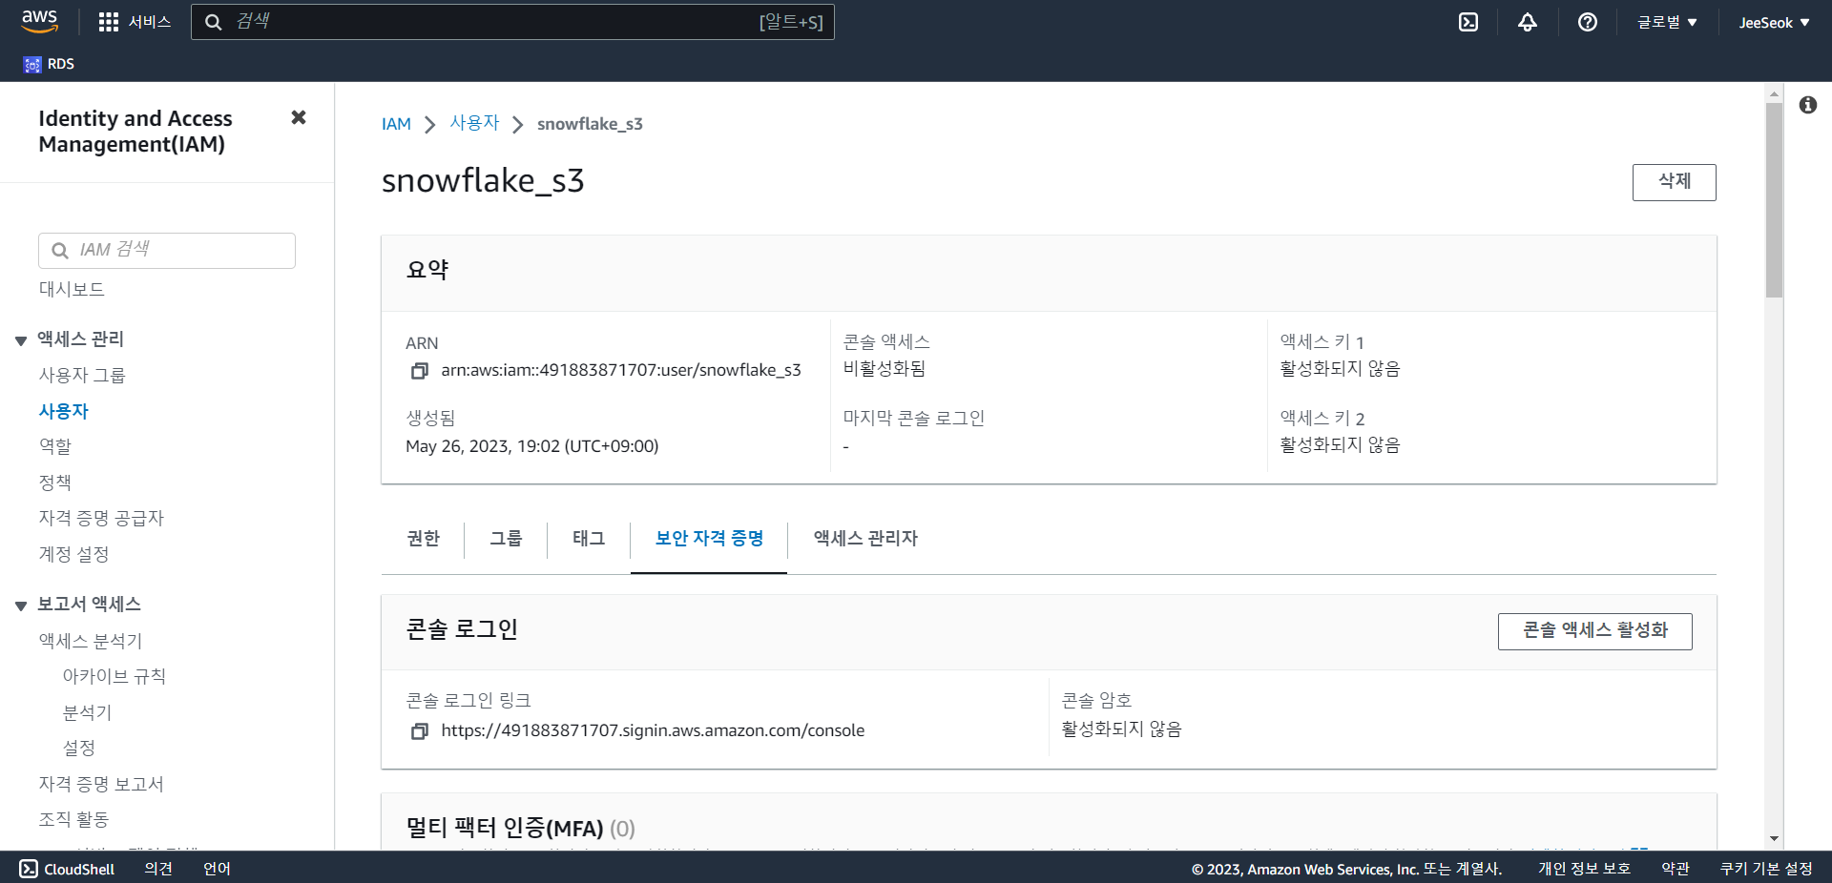Image resolution: width=1832 pixels, height=883 pixels.
Task: Open 쿠키 기본 설정 footer link
Action: pos(1766,869)
